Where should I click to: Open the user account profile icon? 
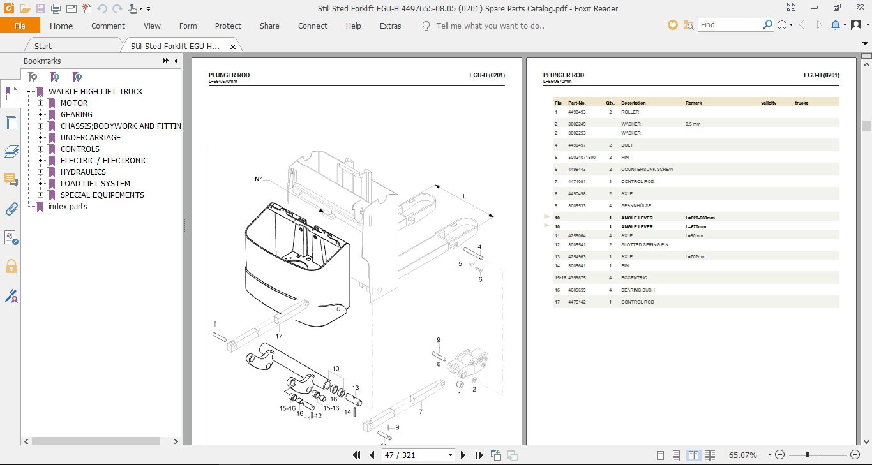point(855,25)
